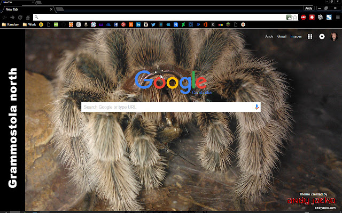This screenshot has height=213, width=342.
Task: Open the Google apps grid
Action: point(310,37)
